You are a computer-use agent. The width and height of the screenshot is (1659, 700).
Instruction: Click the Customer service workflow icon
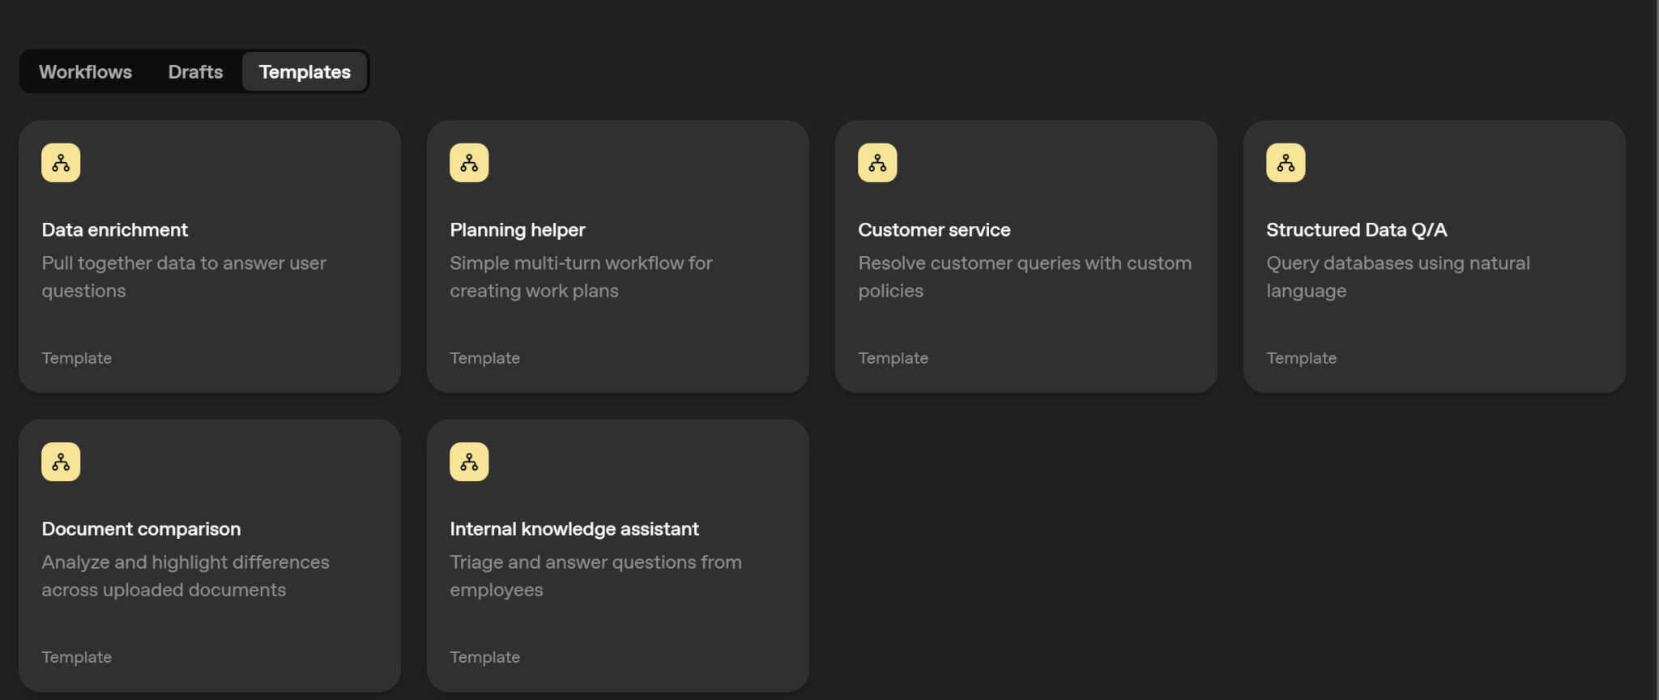click(x=877, y=163)
